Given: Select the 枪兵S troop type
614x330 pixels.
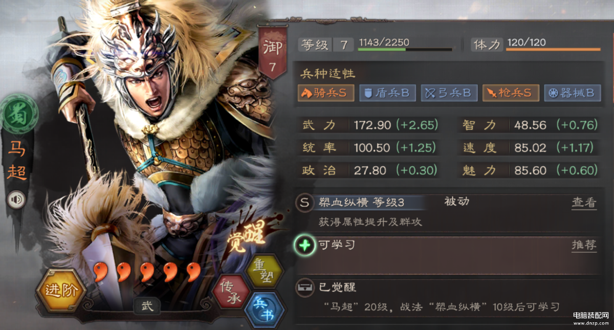Looking at the screenshot, I should point(511,93).
